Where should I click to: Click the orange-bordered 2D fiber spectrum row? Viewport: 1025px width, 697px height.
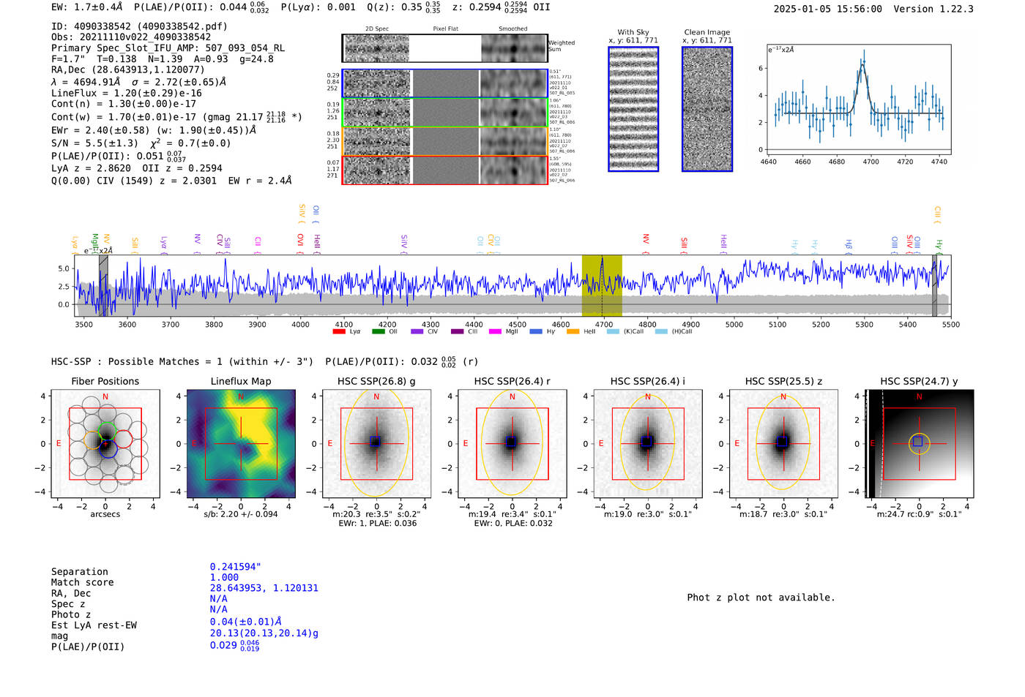444,141
